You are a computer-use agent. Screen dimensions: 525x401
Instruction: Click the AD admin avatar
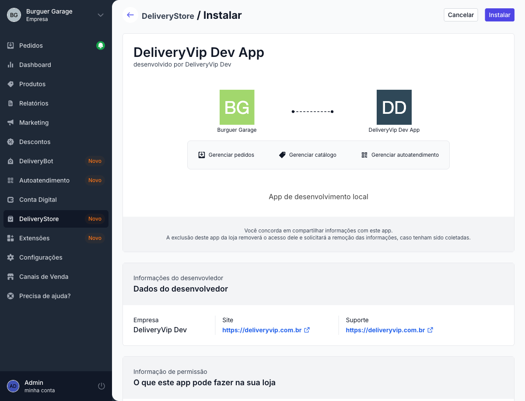coord(13,386)
